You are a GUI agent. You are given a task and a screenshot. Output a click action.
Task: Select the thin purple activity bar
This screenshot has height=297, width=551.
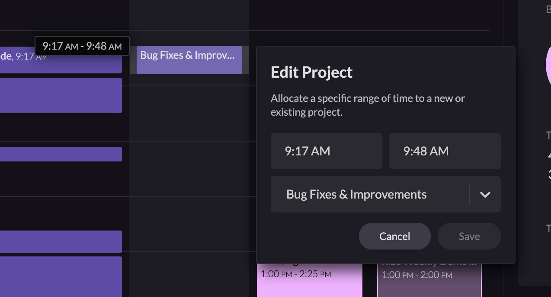click(x=61, y=154)
